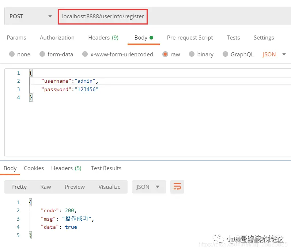Select the request Body tab
The height and width of the screenshot is (251, 291).
tap(144, 38)
